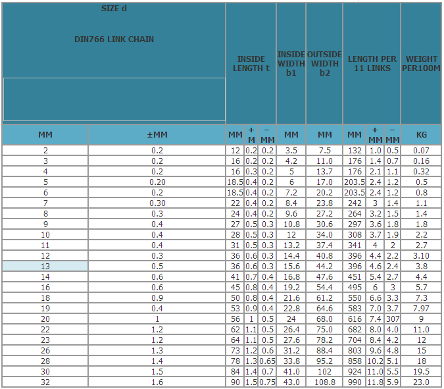Click outside width 108.8 in size 32 row
The height and width of the screenshot is (389, 444).
pos(324,382)
